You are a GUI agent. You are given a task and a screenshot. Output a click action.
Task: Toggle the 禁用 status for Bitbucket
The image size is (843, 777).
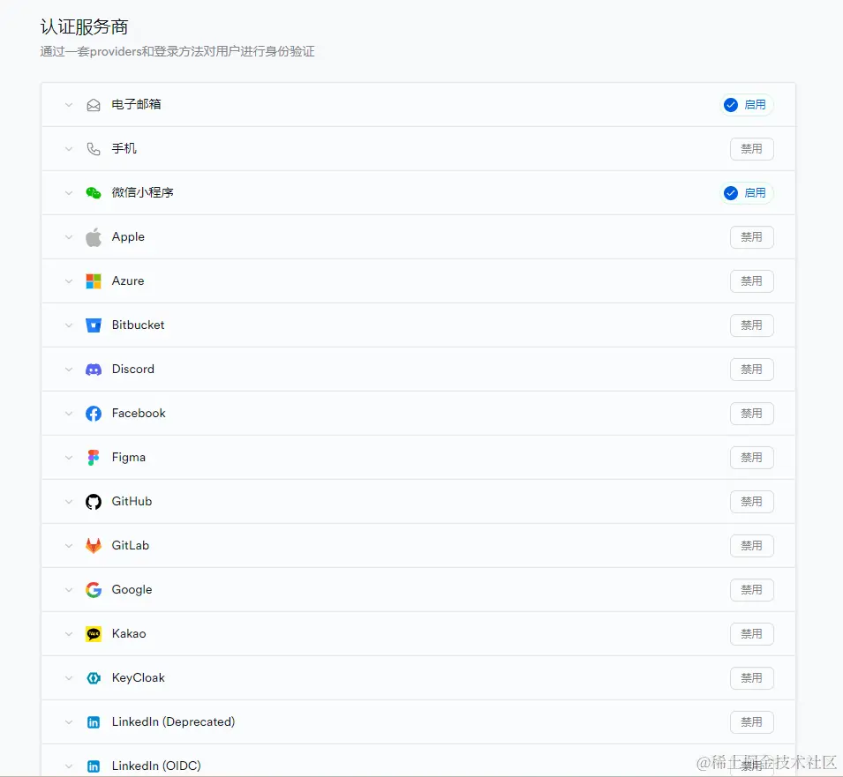[x=751, y=325]
